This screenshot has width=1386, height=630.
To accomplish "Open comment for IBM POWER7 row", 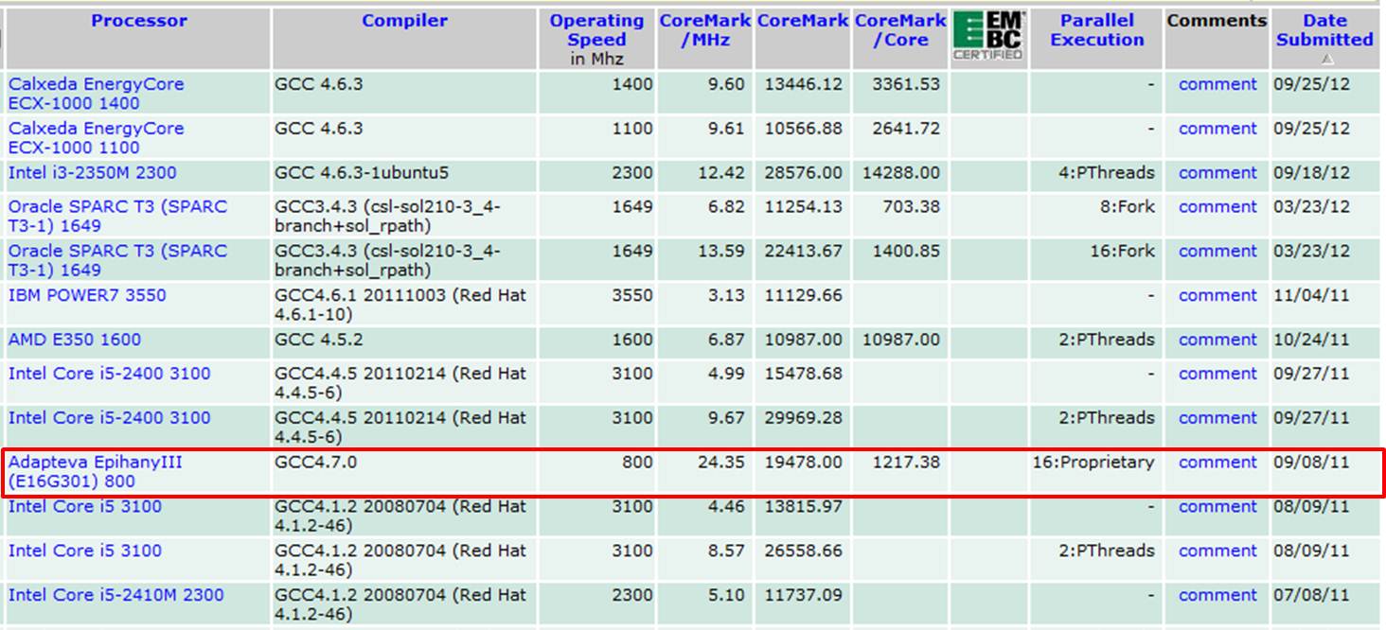I will 1217,295.
